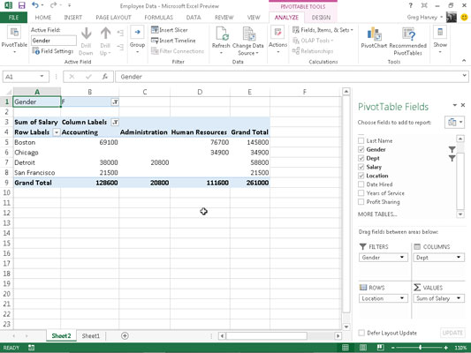Enable the Defer Layout Update checkbox
This screenshot has height=353, width=471.
click(x=361, y=333)
